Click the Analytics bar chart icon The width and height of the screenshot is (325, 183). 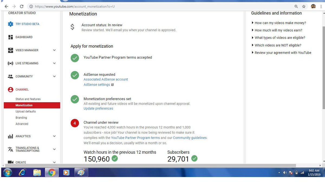point(11,136)
